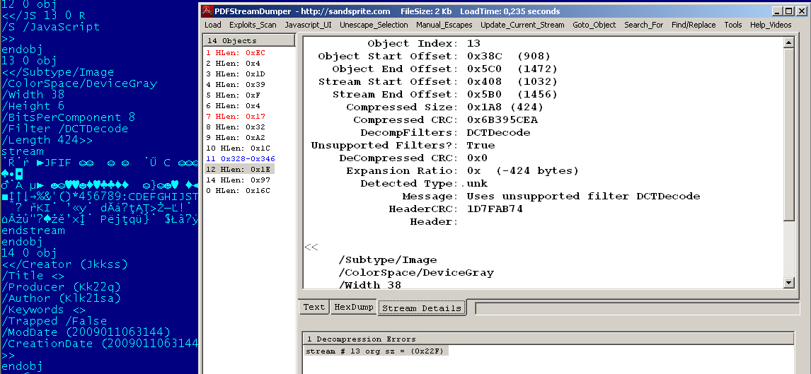Select object '0 HLen: 0x16C' in list
This screenshot has width=811, height=374.
pyautogui.click(x=237, y=191)
